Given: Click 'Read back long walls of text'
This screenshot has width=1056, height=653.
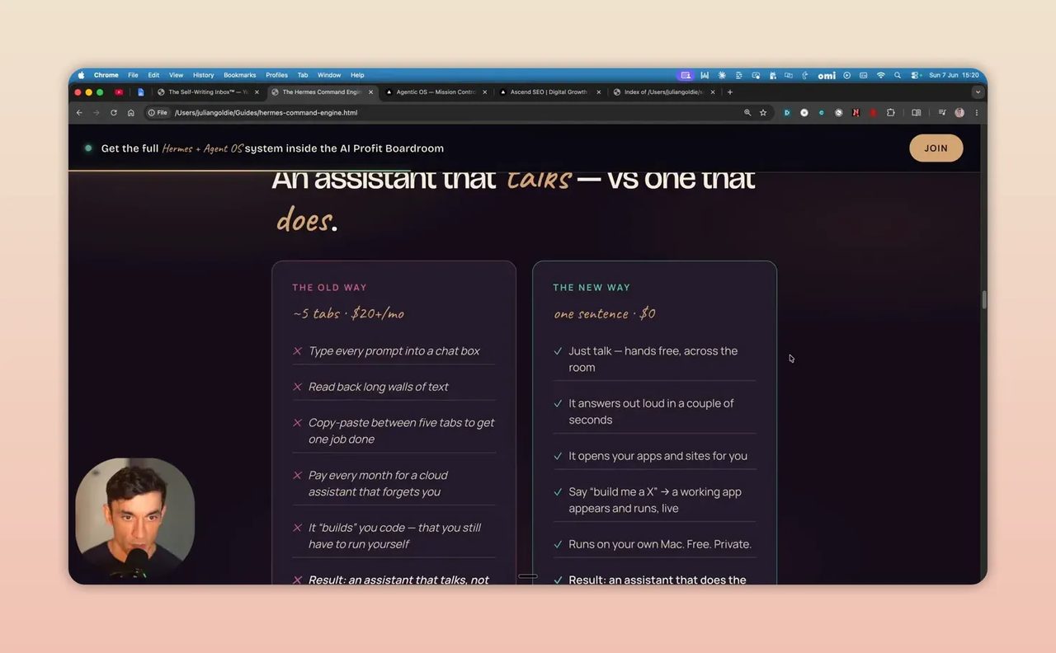Looking at the screenshot, I should pos(379,387).
